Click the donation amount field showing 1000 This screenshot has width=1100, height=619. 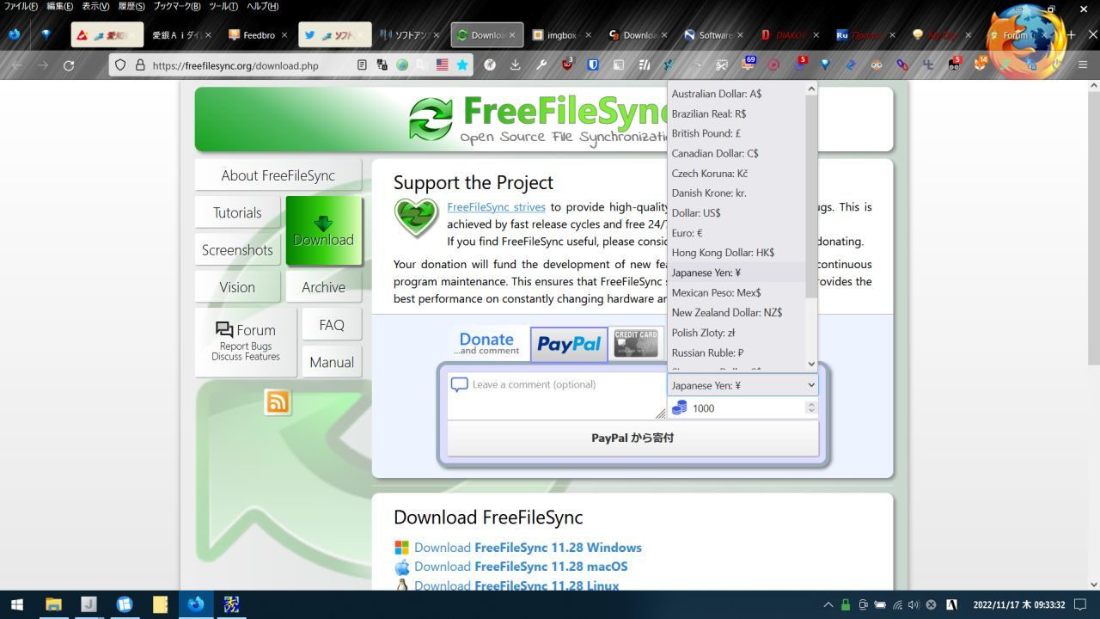click(744, 408)
